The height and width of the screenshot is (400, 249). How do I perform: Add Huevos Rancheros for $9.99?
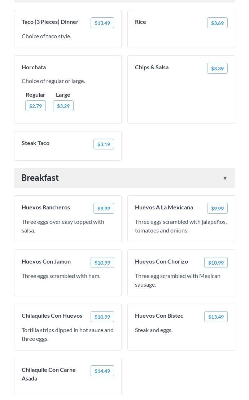click(104, 208)
